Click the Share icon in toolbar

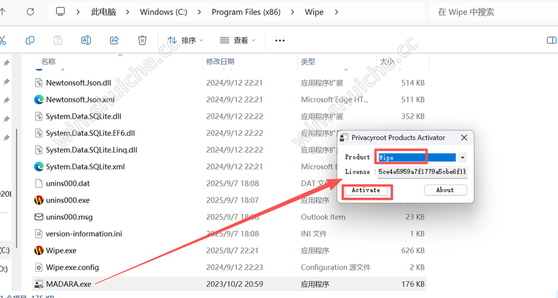[114, 40]
